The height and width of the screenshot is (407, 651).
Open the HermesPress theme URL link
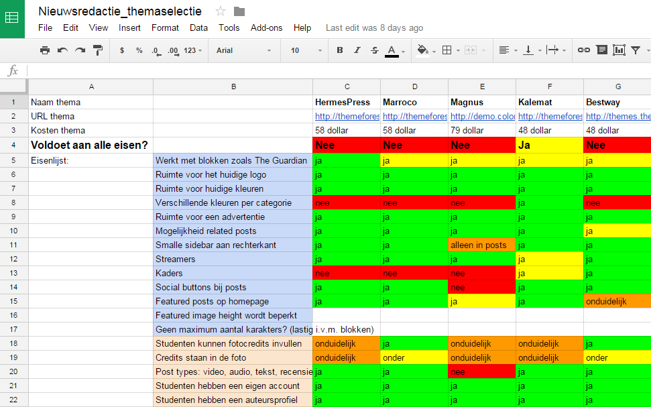347,116
